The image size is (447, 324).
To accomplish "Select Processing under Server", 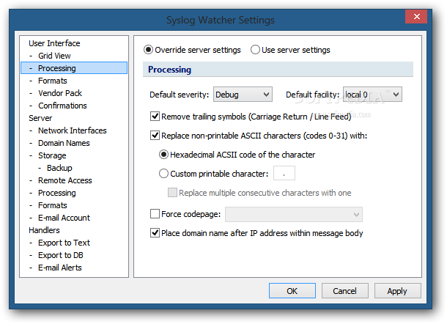I will pyautogui.click(x=57, y=193).
